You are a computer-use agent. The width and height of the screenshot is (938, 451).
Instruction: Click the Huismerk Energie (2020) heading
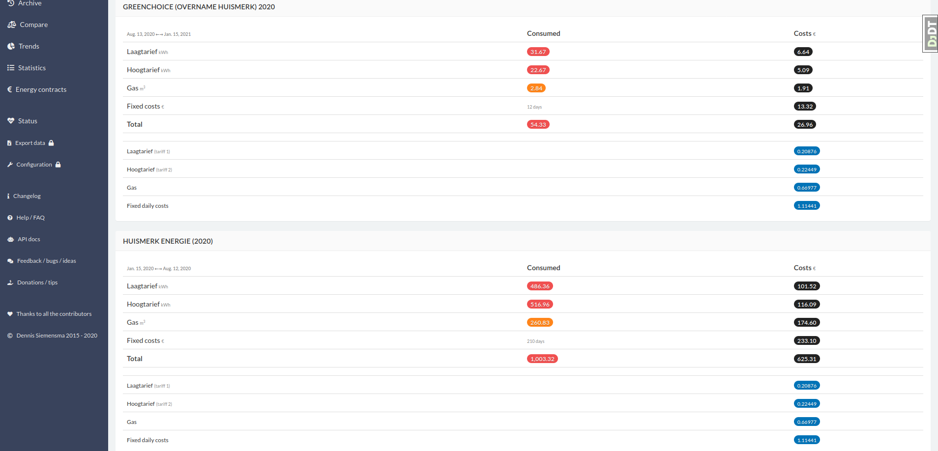(168, 241)
